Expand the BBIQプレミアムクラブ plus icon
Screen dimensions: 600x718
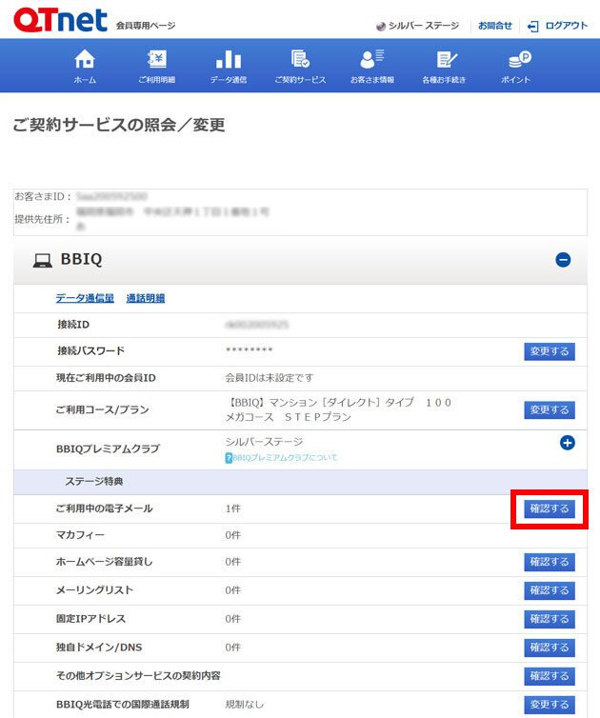568,443
